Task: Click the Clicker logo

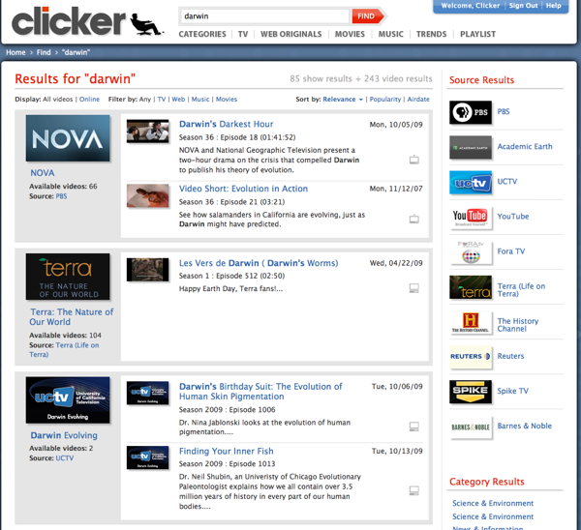Action: point(87,21)
